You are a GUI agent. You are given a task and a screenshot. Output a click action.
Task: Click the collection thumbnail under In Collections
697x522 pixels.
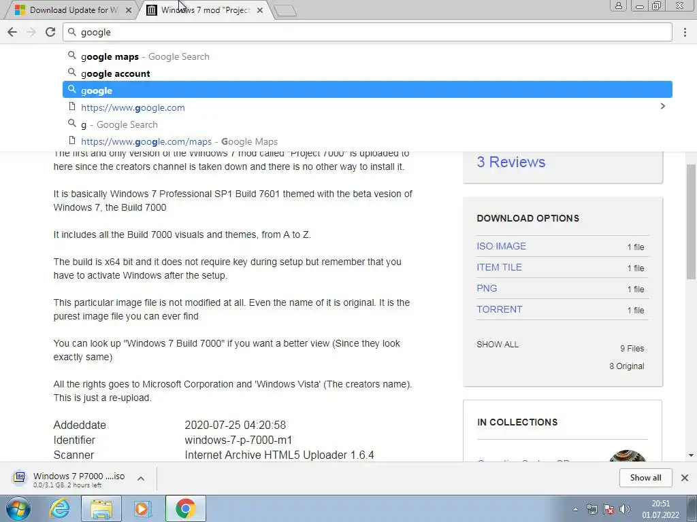click(x=627, y=456)
